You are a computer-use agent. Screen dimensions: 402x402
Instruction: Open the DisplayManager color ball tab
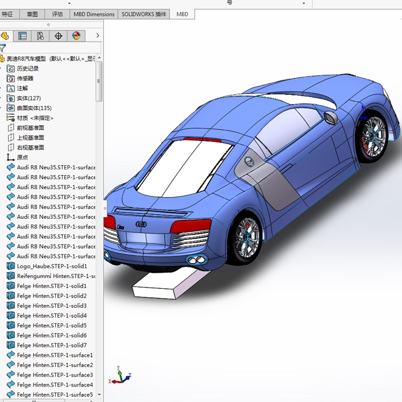pos(76,36)
